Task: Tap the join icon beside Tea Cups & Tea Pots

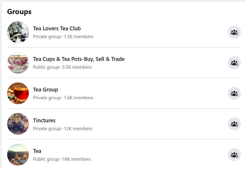Action: [x=234, y=63]
